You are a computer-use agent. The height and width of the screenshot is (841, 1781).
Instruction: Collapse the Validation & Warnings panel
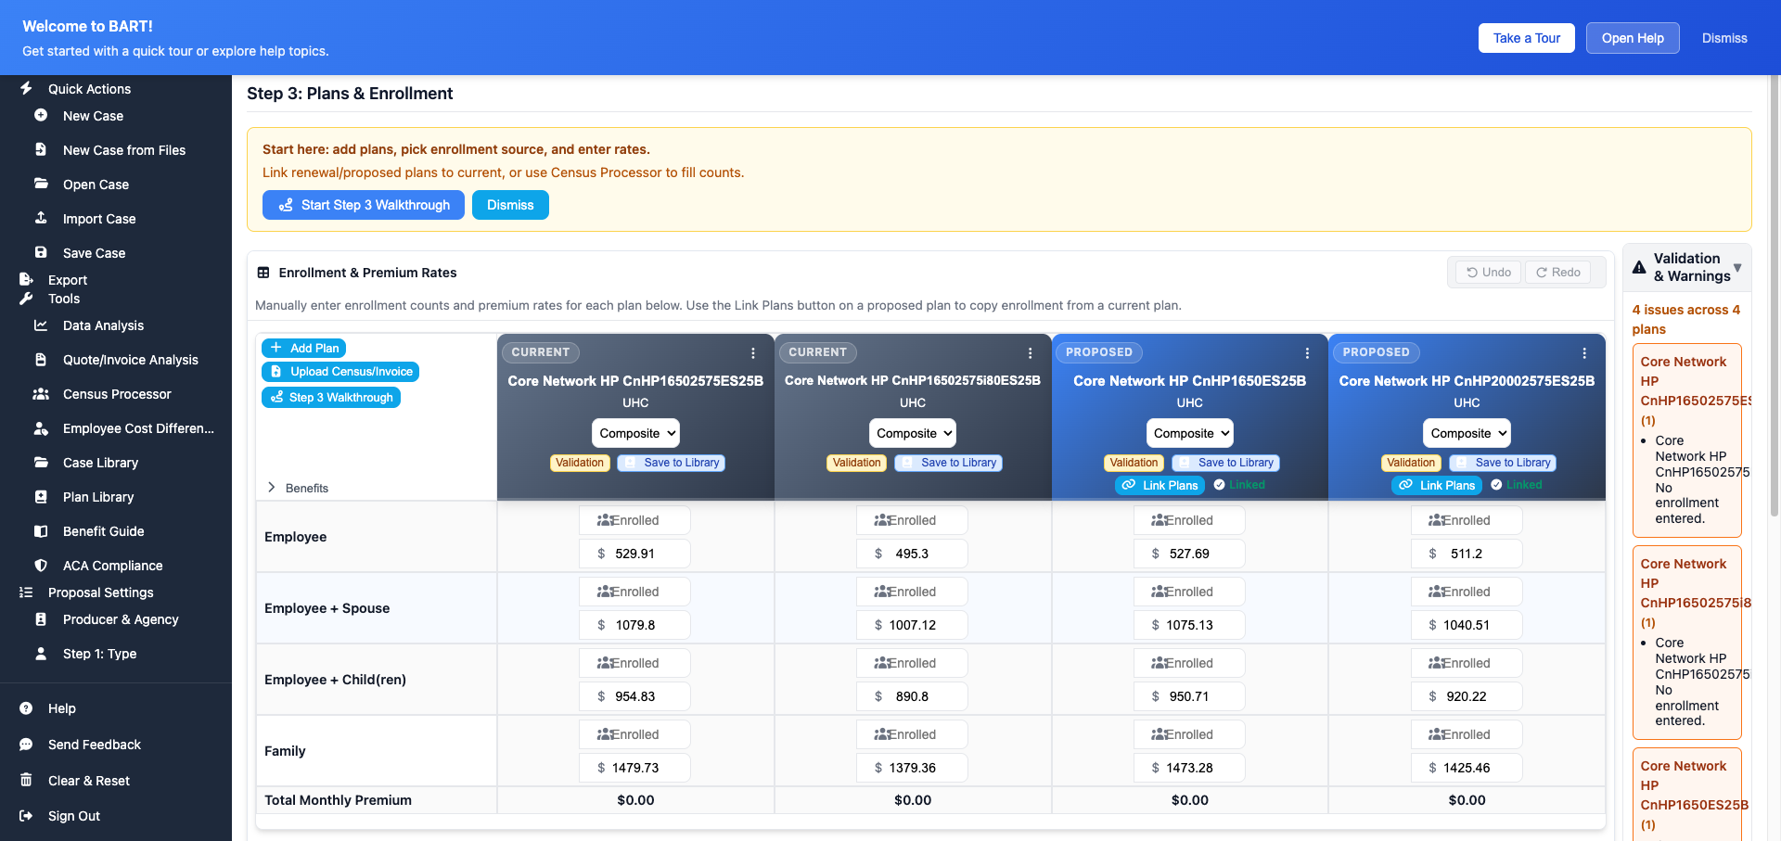click(1736, 268)
